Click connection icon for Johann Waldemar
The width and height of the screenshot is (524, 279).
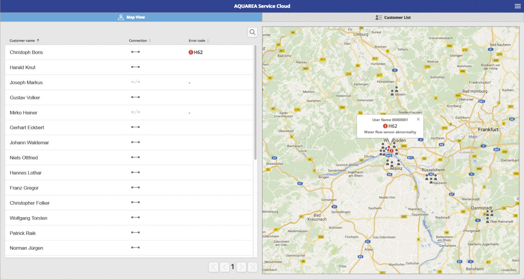click(x=136, y=142)
